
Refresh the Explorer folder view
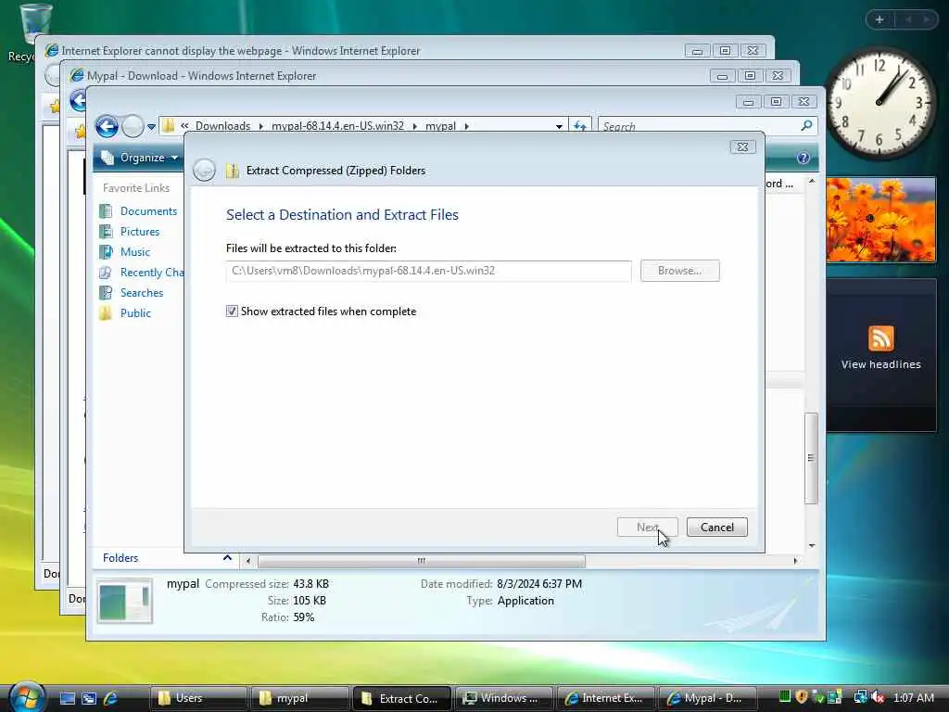point(580,126)
